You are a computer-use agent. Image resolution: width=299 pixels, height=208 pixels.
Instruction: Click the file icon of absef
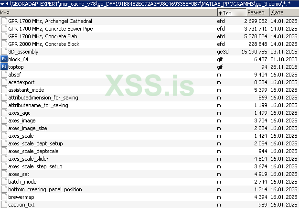point(4,75)
